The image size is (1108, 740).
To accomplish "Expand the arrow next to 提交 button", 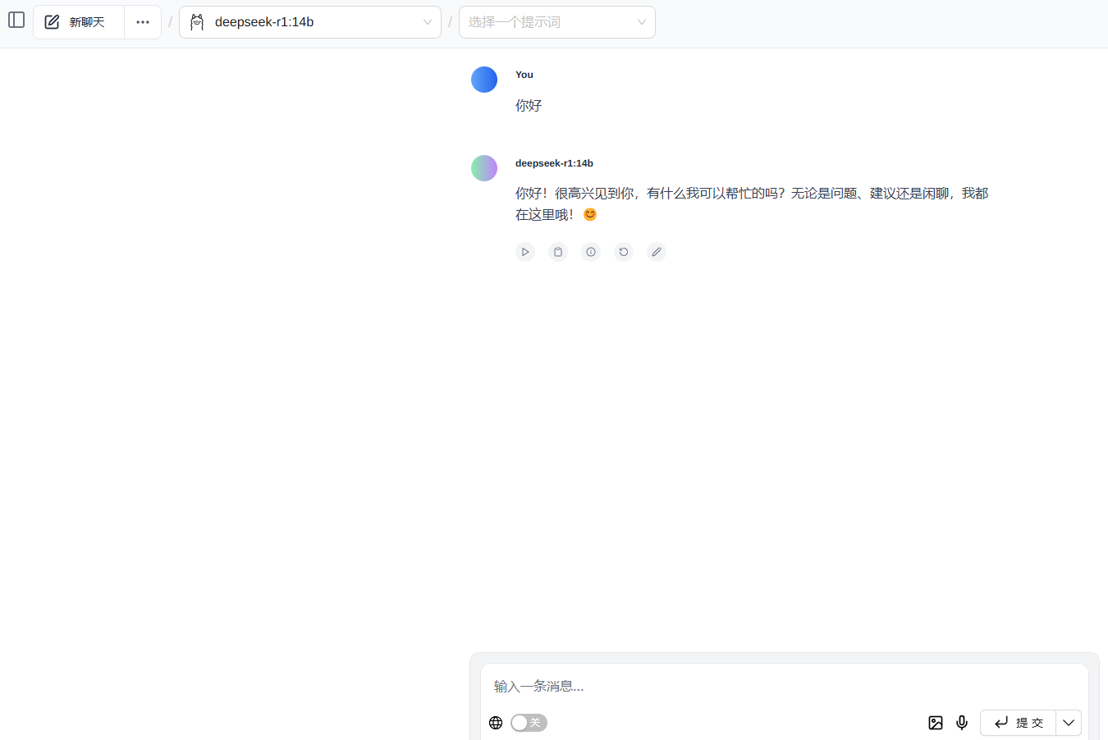I will coord(1069,723).
